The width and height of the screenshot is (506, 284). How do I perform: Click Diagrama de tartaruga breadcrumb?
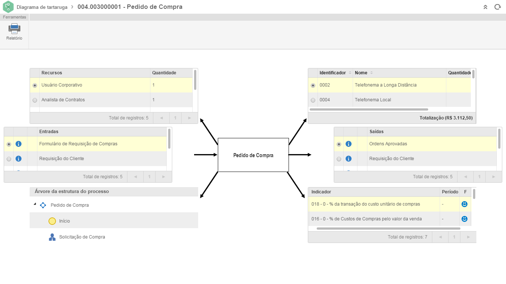pyautogui.click(x=42, y=7)
